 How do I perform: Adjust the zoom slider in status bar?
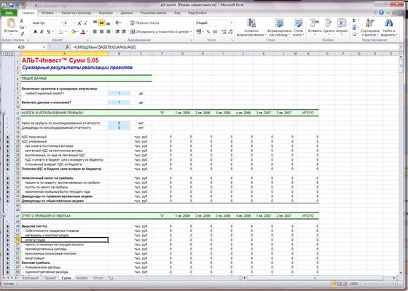[x=379, y=284]
